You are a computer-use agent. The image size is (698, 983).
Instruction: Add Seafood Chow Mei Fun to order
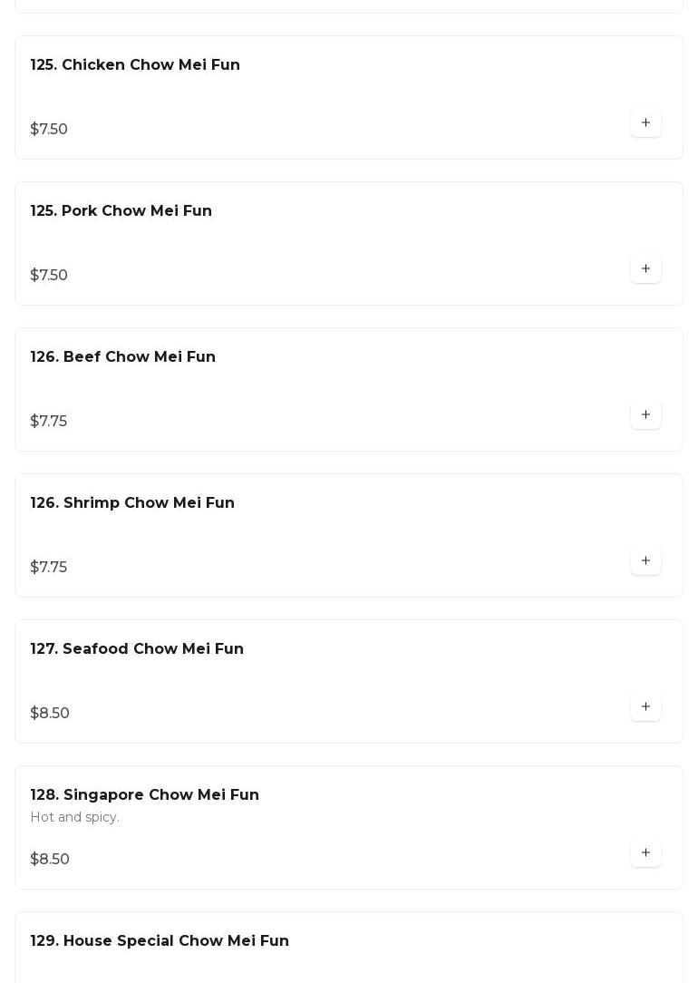(645, 707)
